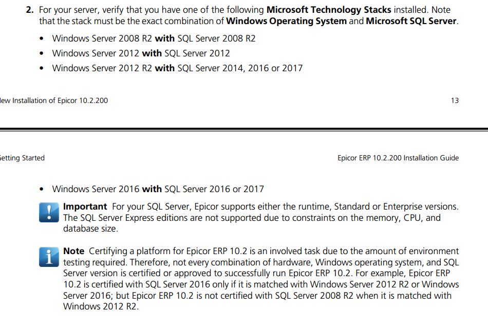488x332 pixels.
Task: Click the "database size." text
Action: click(90, 229)
